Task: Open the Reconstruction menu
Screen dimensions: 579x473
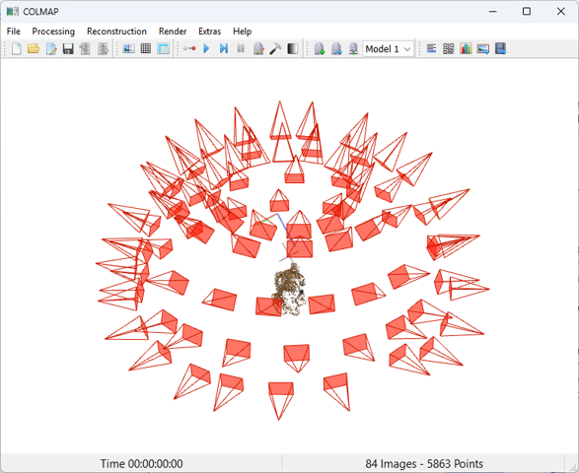Action: [116, 32]
